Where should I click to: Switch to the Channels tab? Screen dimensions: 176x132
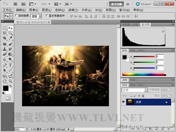point(133,85)
